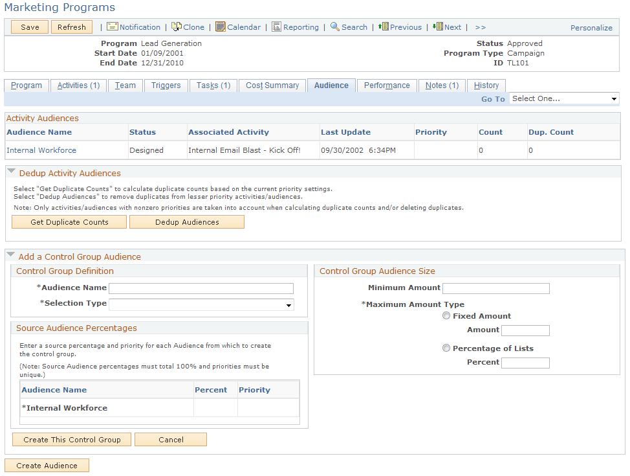The height and width of the screenshot is (476, 630).
Task: Open the Internal Workforce audience link
Action: (x=41, y=150)
